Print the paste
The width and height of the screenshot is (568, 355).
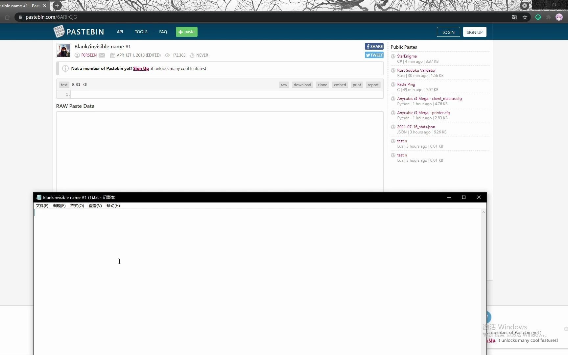coord(357,85)
